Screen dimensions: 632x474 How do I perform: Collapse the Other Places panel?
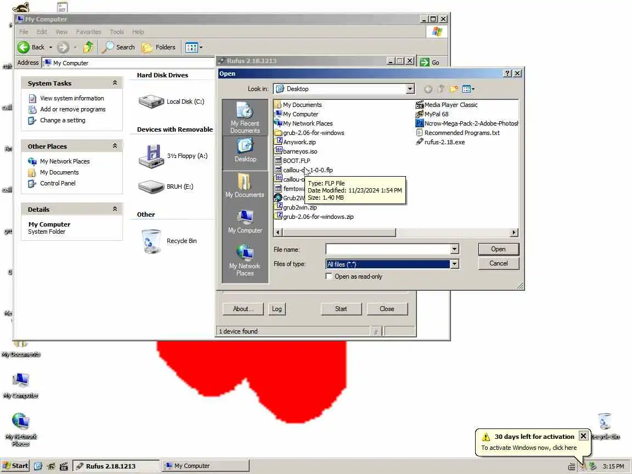115,145
